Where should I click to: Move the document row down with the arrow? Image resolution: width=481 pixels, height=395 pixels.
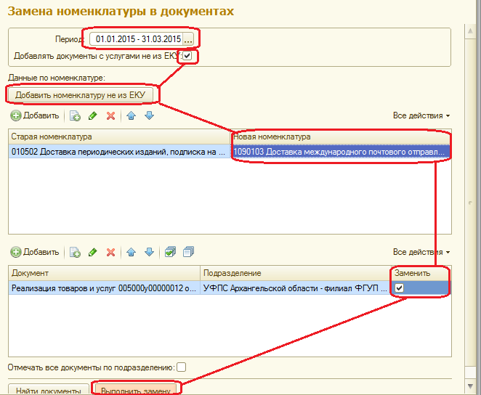(149, 252)
